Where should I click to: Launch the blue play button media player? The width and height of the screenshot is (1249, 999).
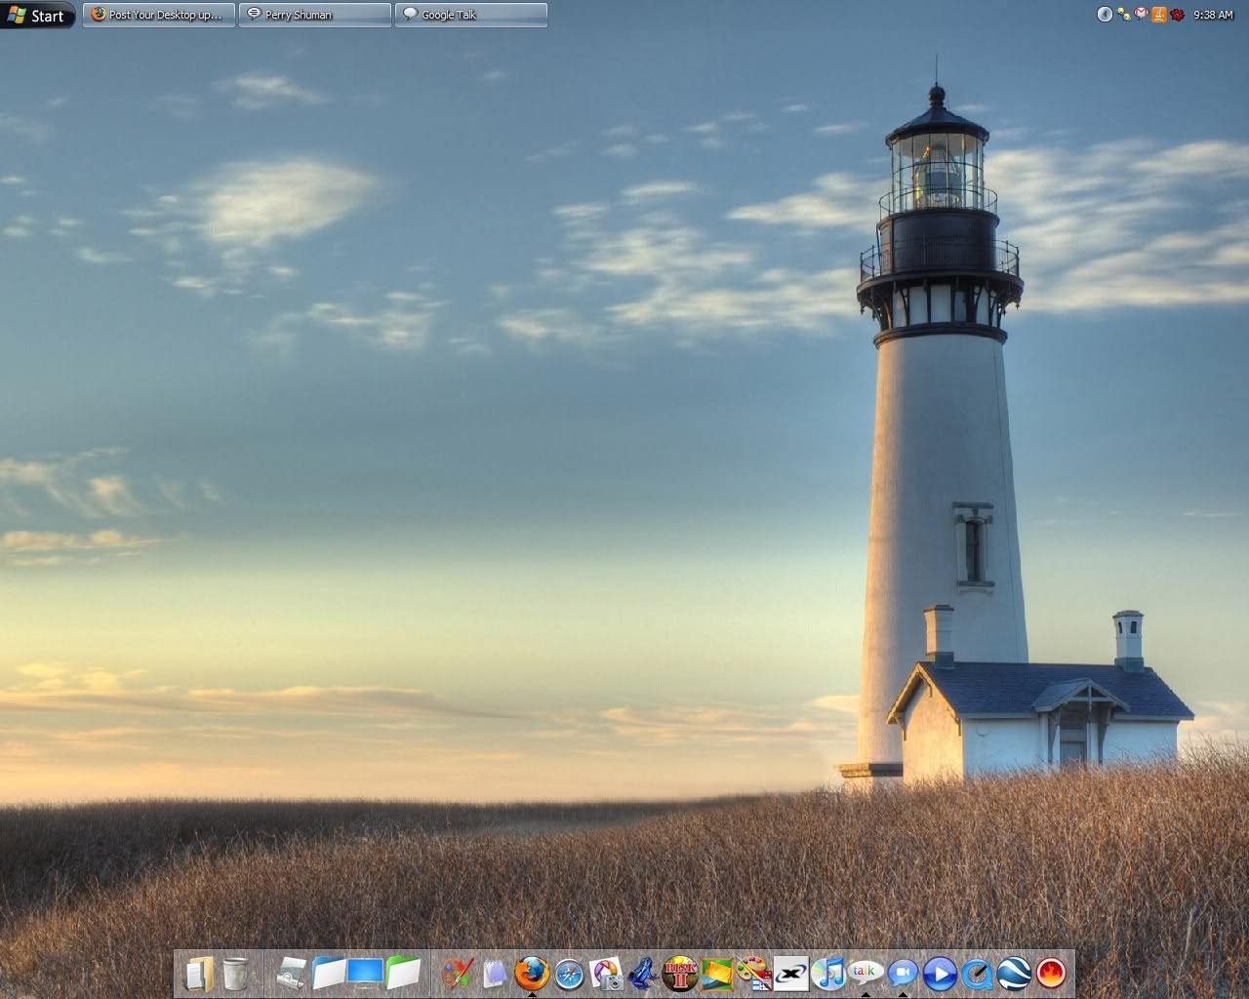[940, 973]
